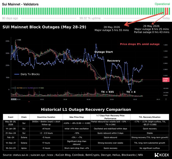172x159 pixels.
Task: Click 'TVL long-term substantial growth' cell
Action: click(x=150, y=143)
